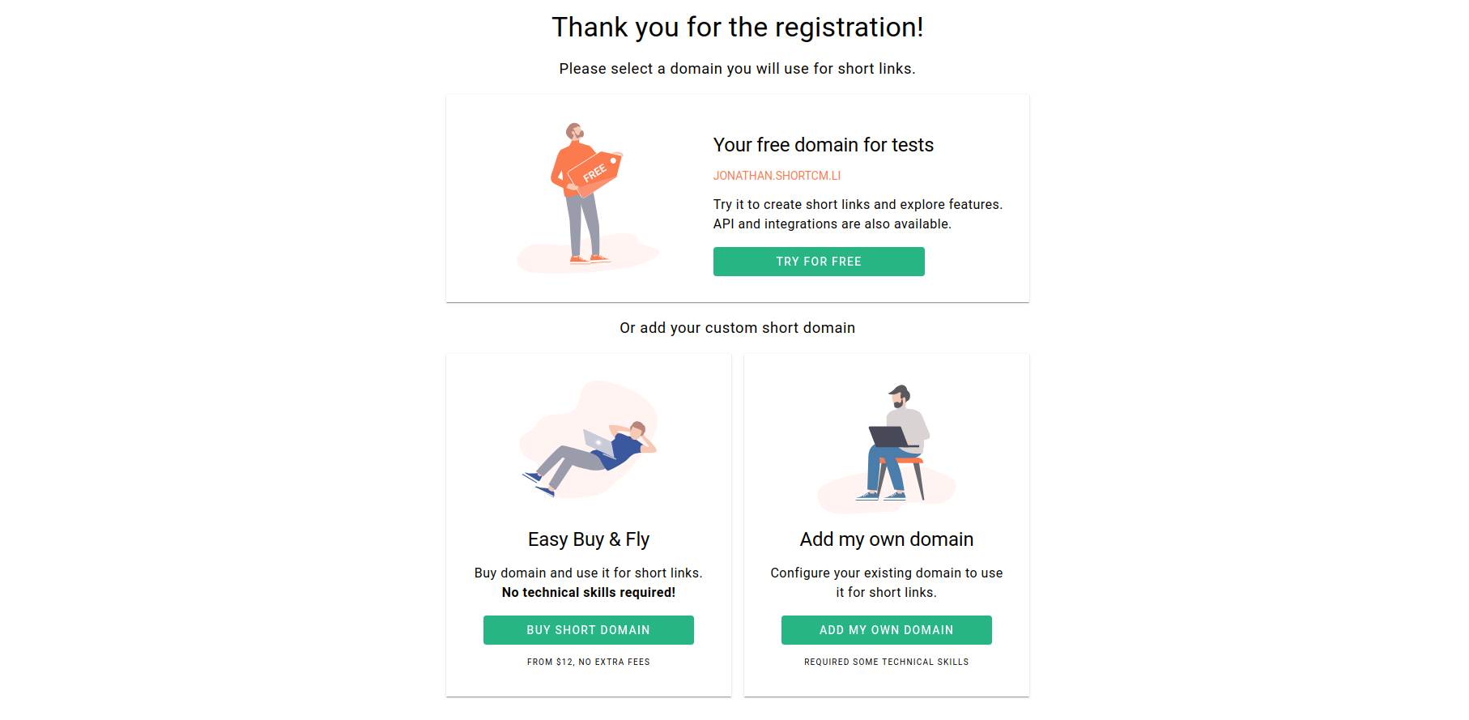Viewport: 1469px width, 720px height.
Task: Click the 'REQUIRED SOME TECHNICAL SKILLS' label
Action: [x=886, y=661]
